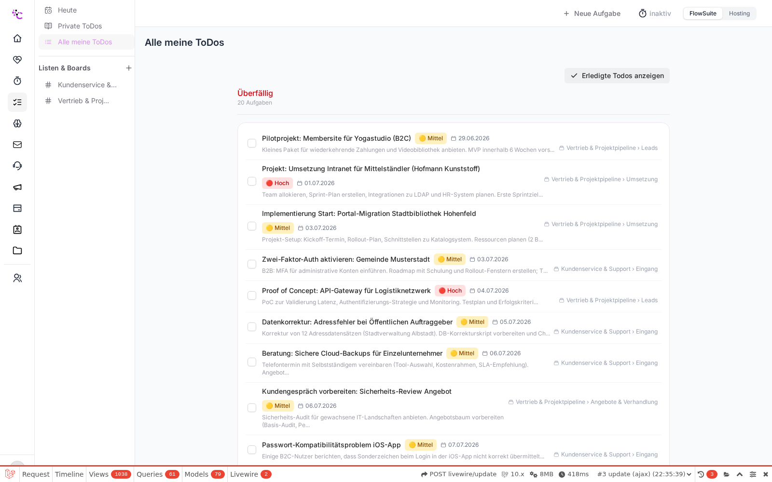
Task: Click Neue Aufgabe button
Action: coord(592,13)
